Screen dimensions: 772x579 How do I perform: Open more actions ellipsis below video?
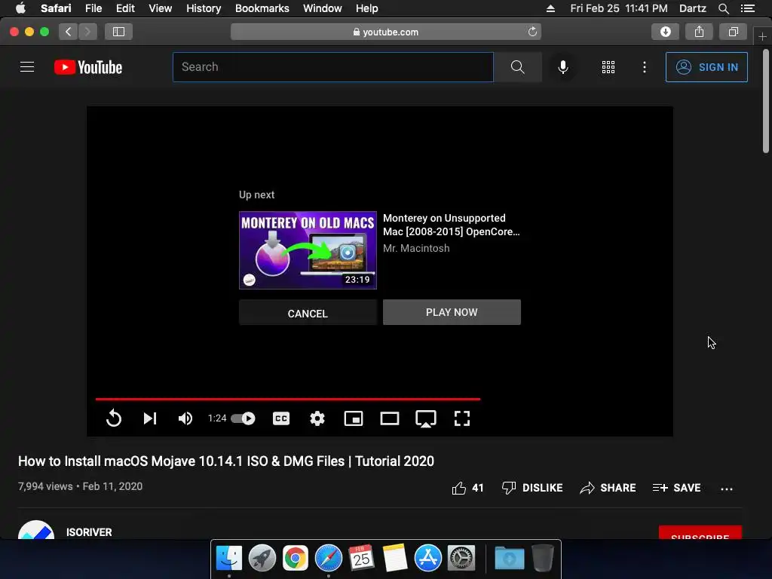(726, 489)
